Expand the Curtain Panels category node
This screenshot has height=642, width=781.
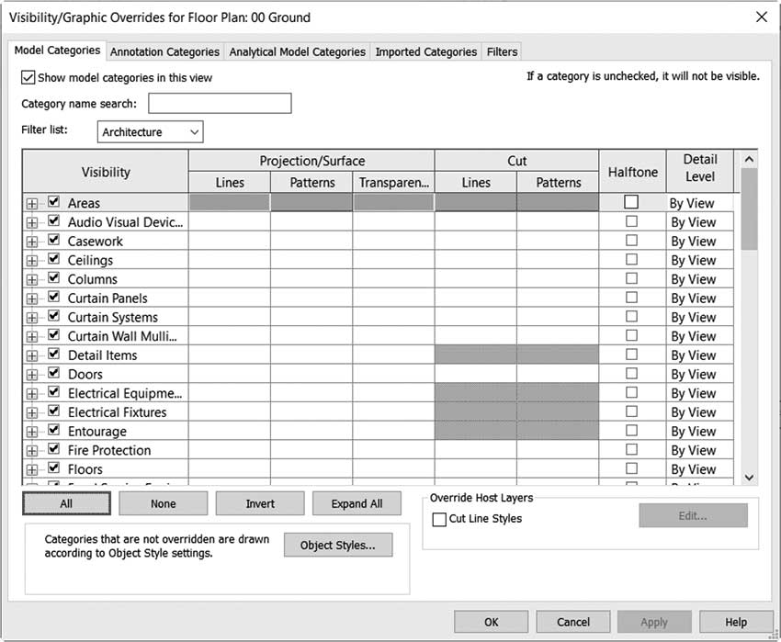[32, 298]
